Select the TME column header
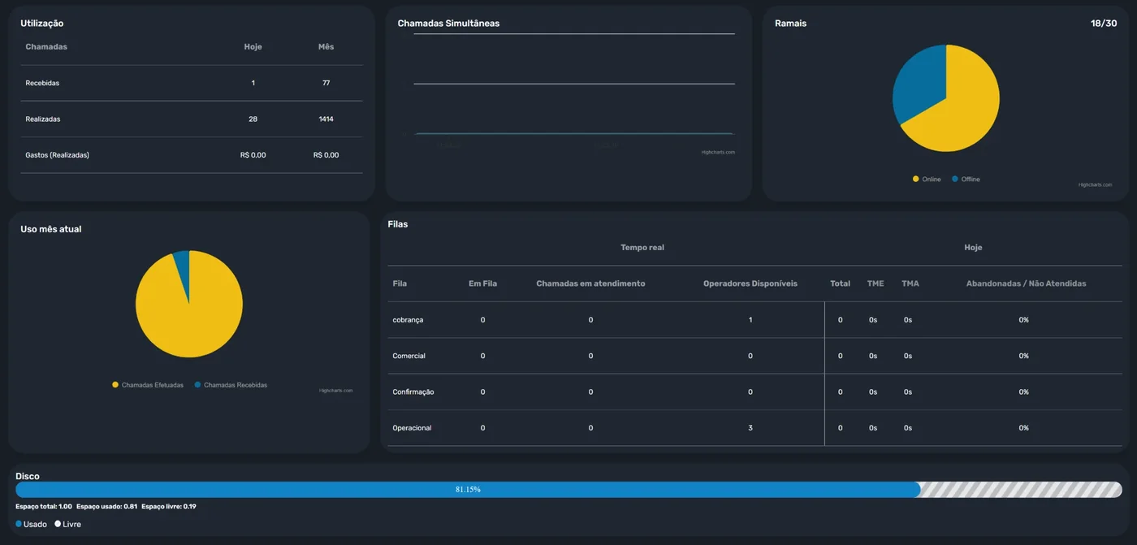 [875, 283]
